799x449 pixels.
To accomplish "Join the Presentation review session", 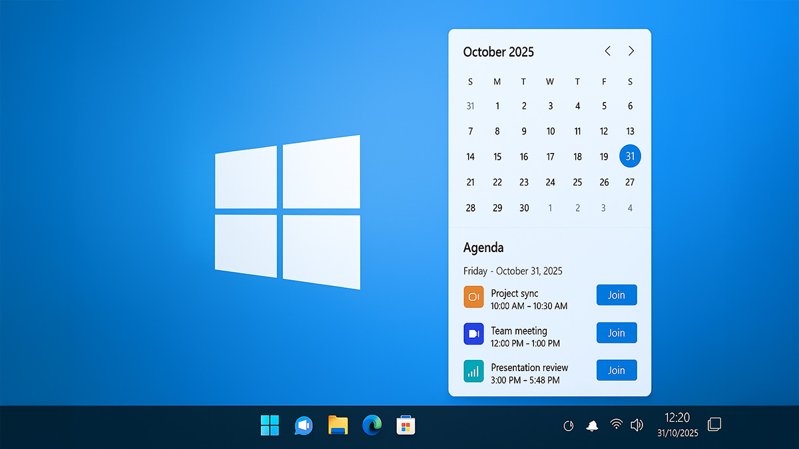I will [x=616, y=370].
